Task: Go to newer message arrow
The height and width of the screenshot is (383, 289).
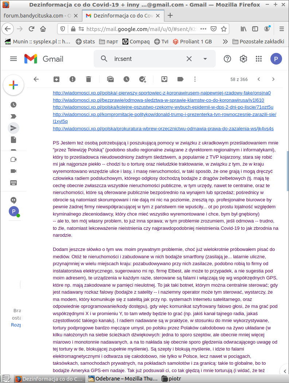Action: pos(259,79)
